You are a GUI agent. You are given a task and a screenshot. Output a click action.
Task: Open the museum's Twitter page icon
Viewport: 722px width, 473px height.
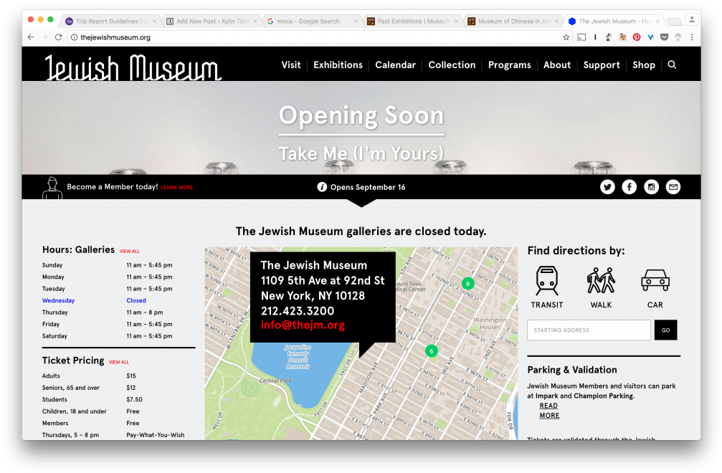607,187
